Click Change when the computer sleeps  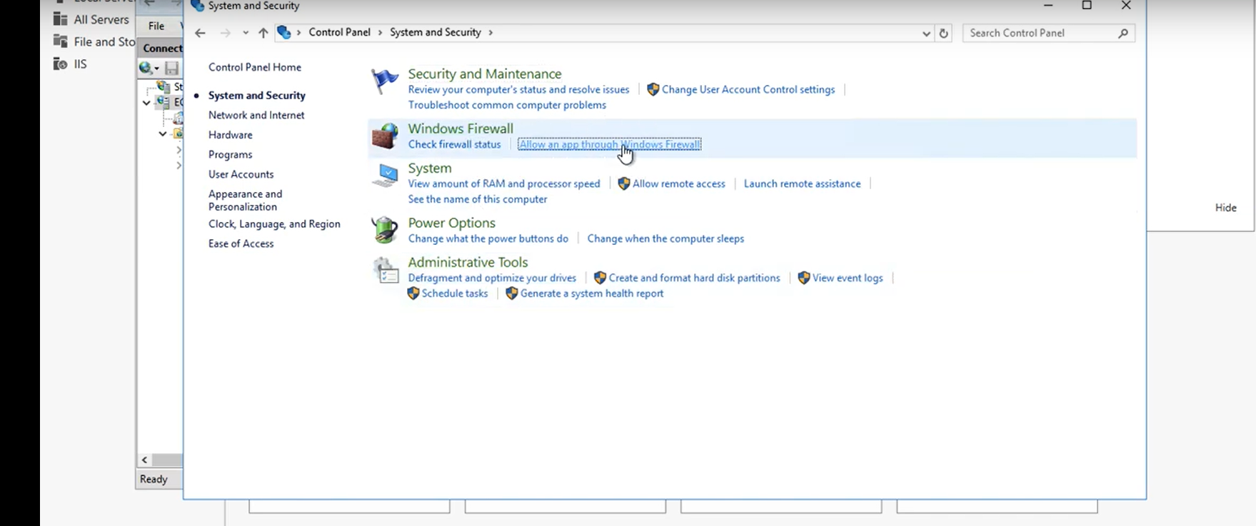665,238
